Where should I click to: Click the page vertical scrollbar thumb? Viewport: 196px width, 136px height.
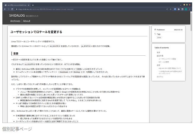pos(191,22)
